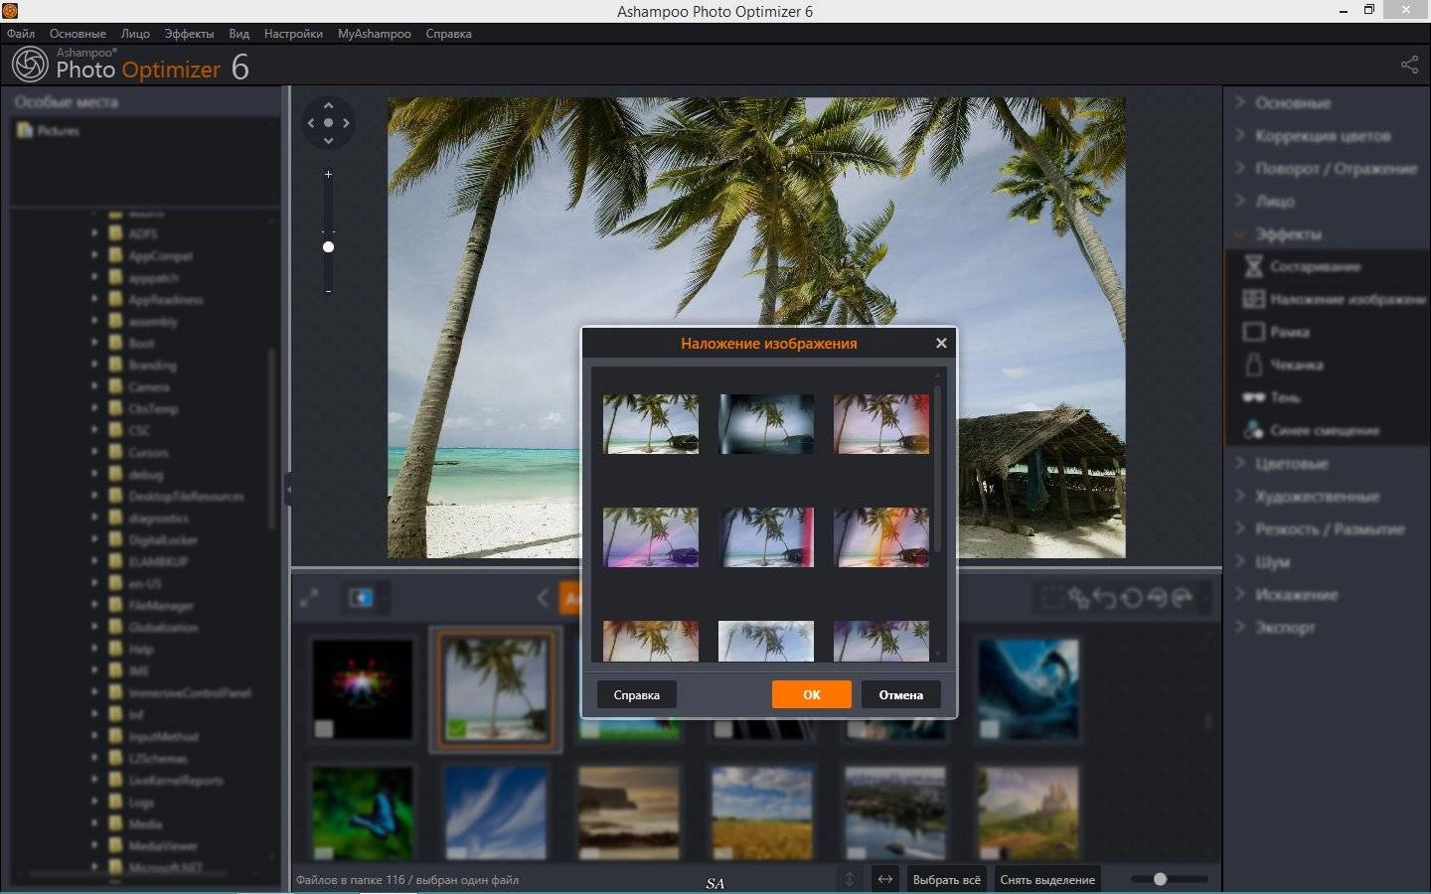Pan image left with the navigation pad arrow
Viewport: 1431px width, 894px height.
pyautogui.click(x=310, y=123)
